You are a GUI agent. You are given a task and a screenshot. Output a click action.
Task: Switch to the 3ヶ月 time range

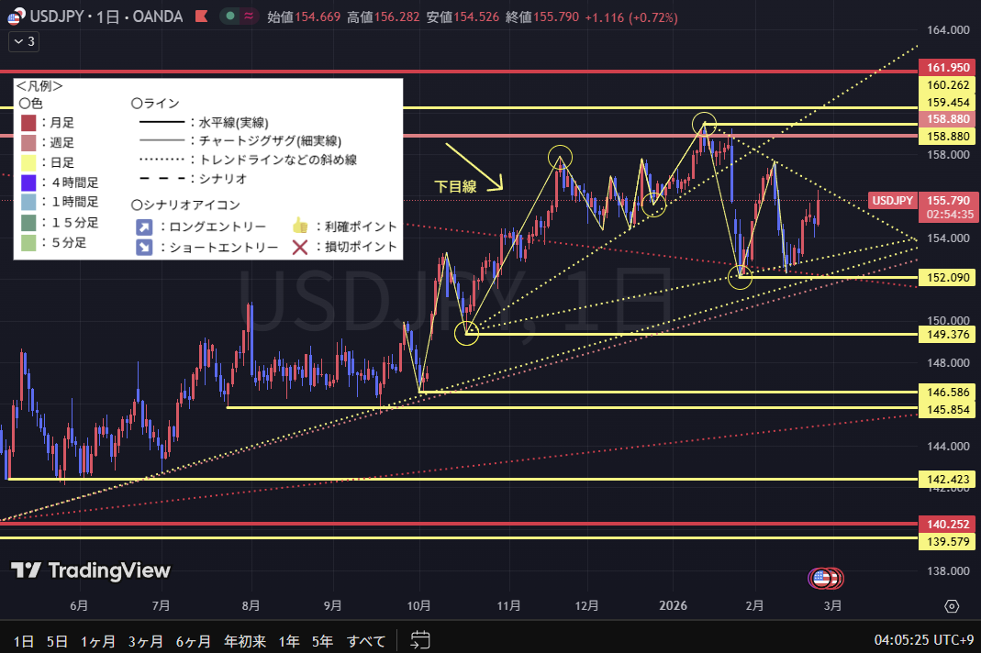(146, 640)
